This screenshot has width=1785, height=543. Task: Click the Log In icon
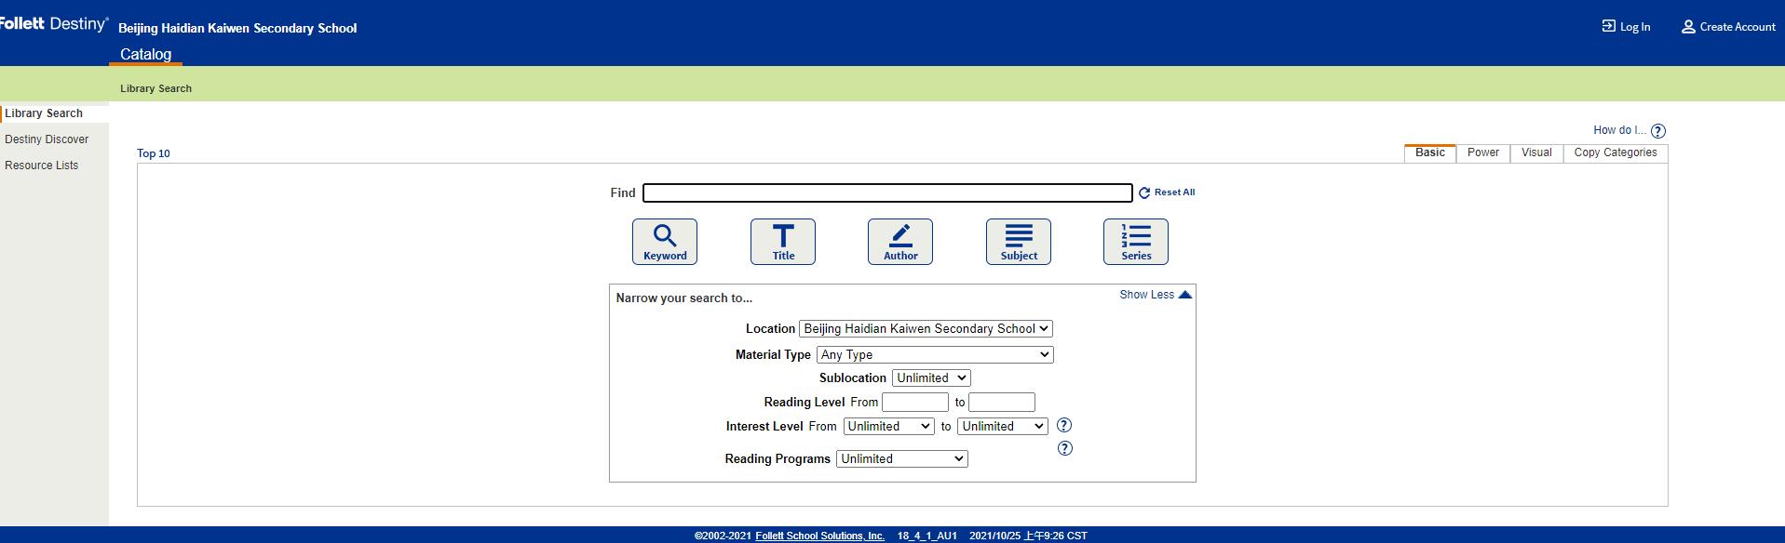1608,26
